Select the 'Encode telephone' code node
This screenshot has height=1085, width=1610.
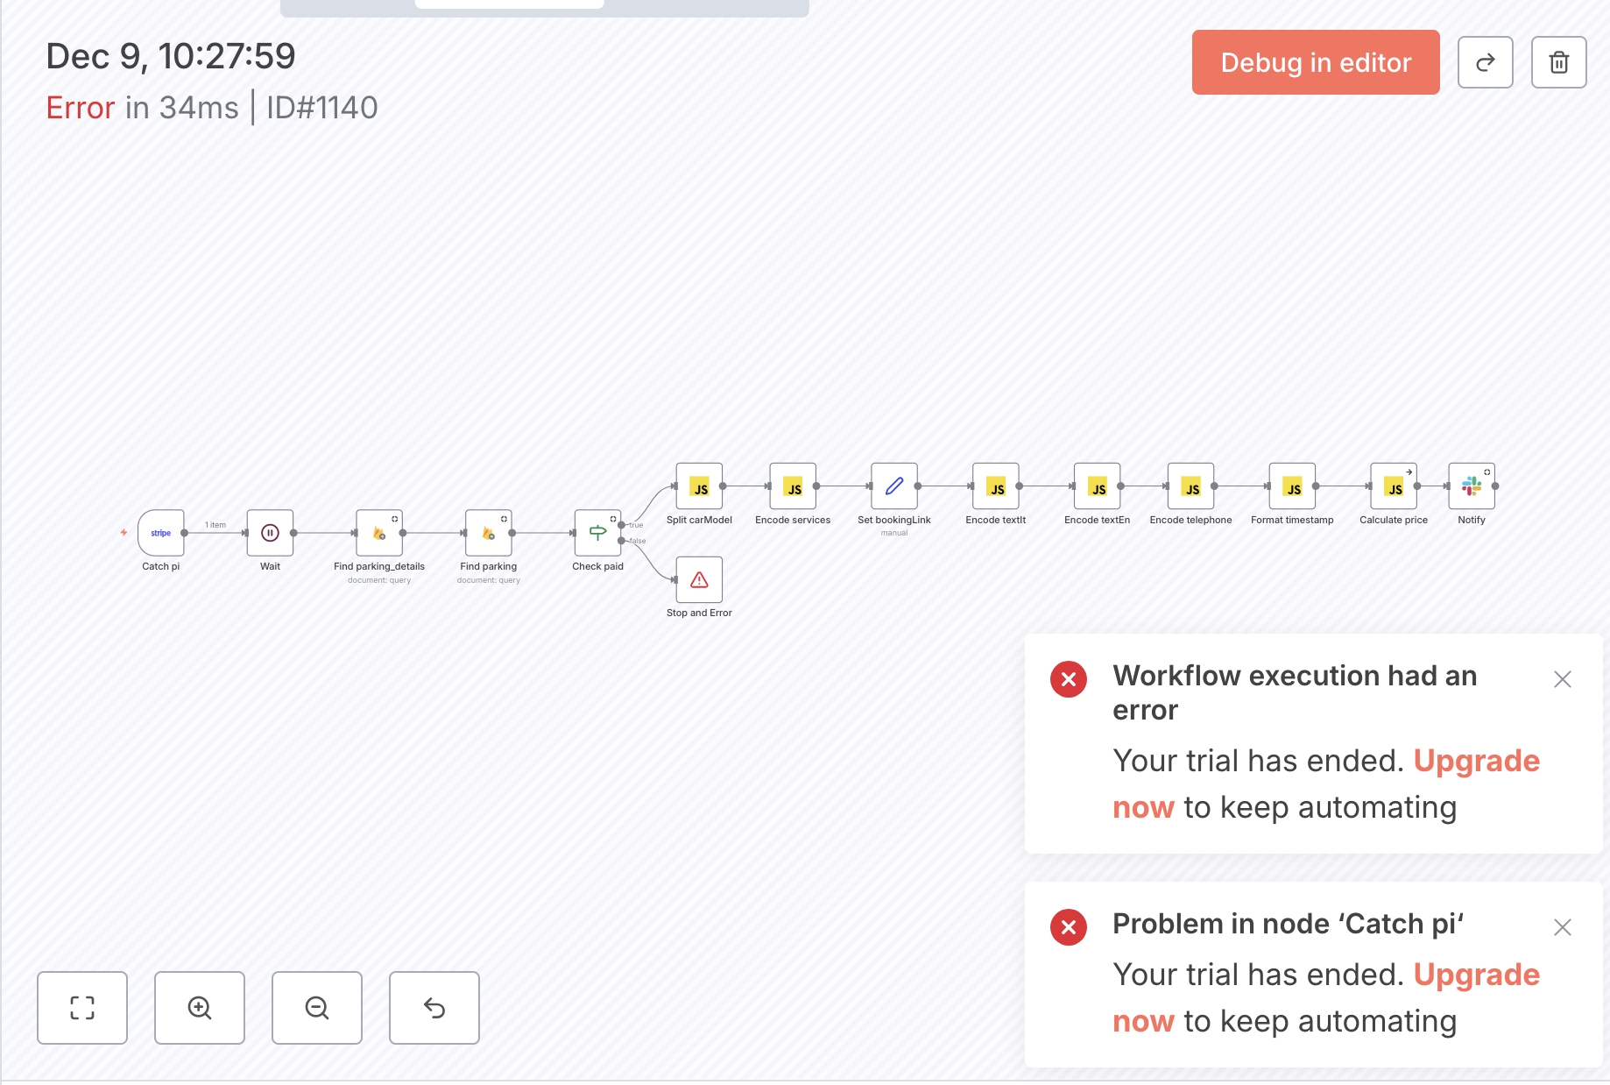(x=1190, y=486)
